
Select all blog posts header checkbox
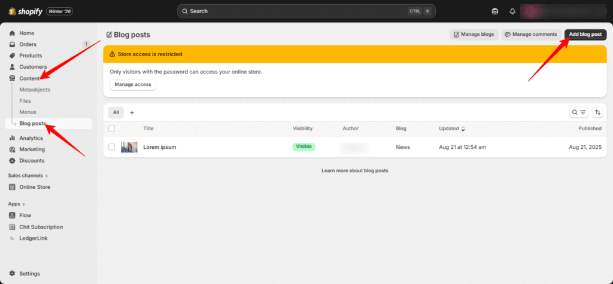tap(112, 129)
